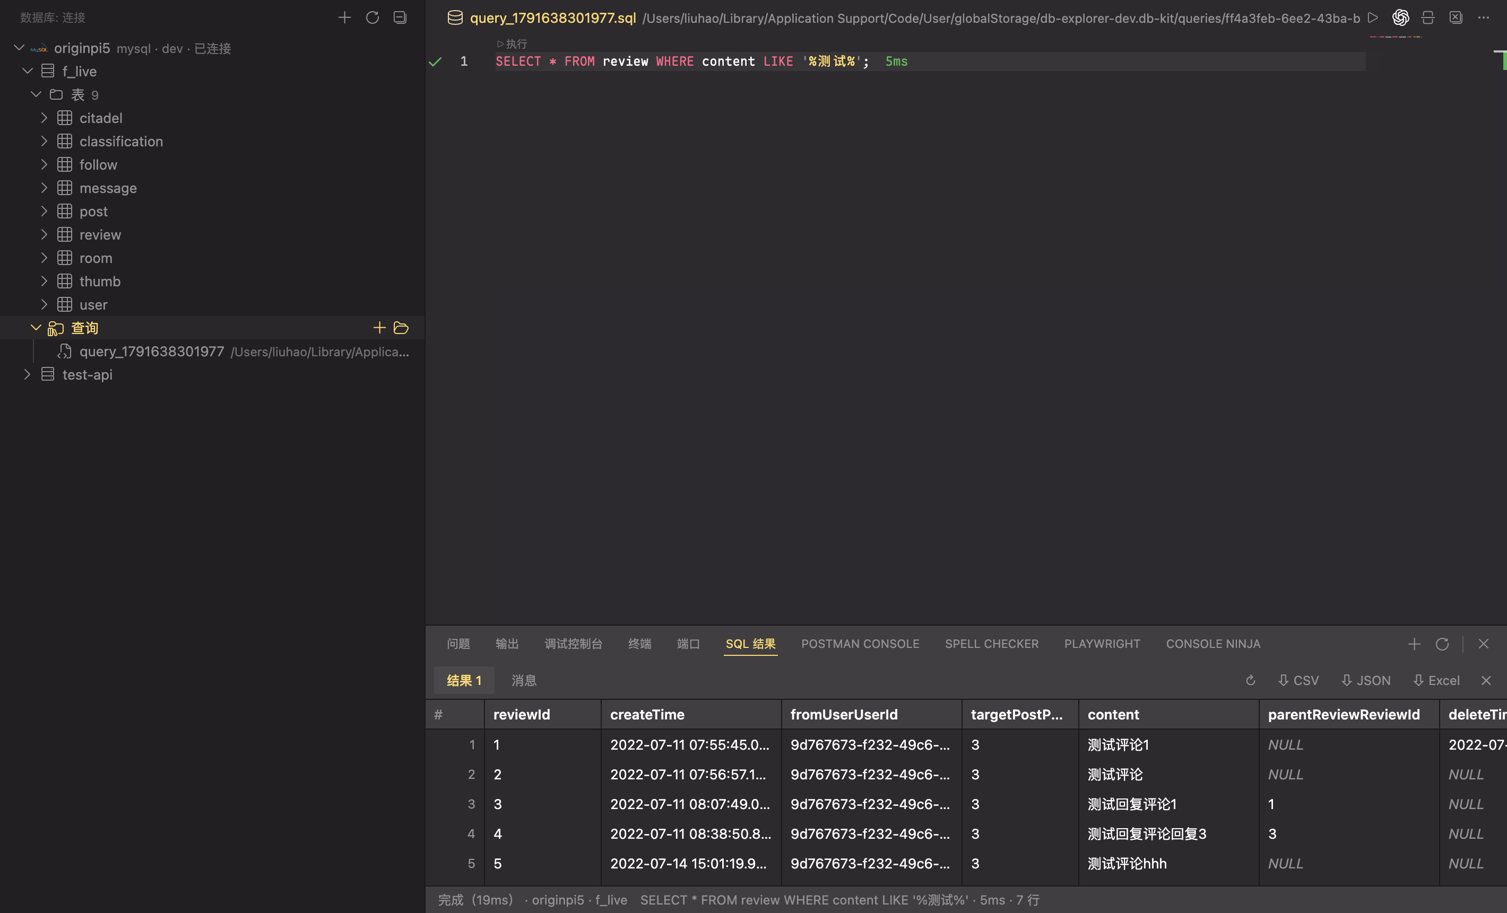Add a new query in 查询 folder
The image size is (1507, 913).
pyautogui.click(x=379, y=328)
